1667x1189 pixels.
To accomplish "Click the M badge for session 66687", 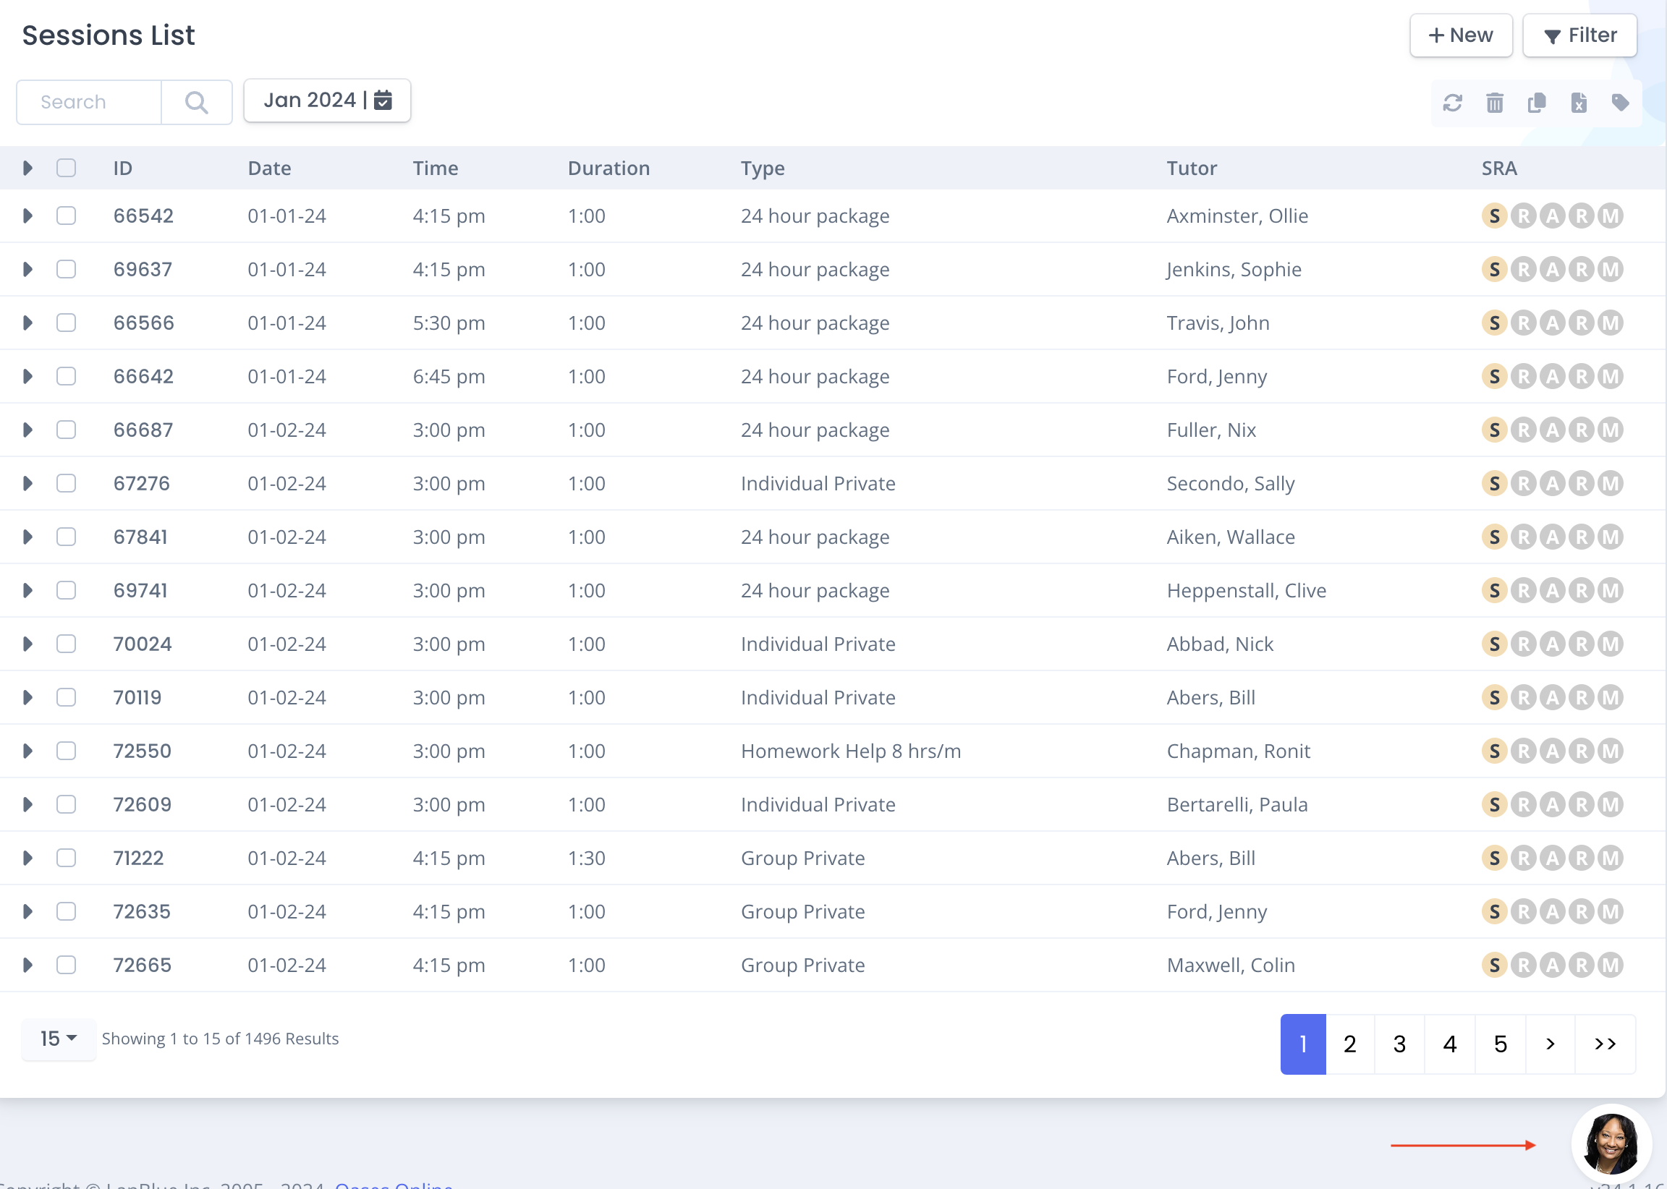I will (x=1610, y=430).
